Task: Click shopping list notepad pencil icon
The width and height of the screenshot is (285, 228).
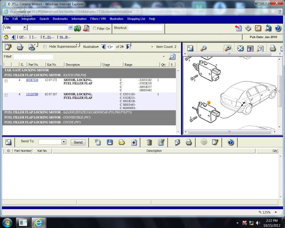Action: tap(215, 142)
